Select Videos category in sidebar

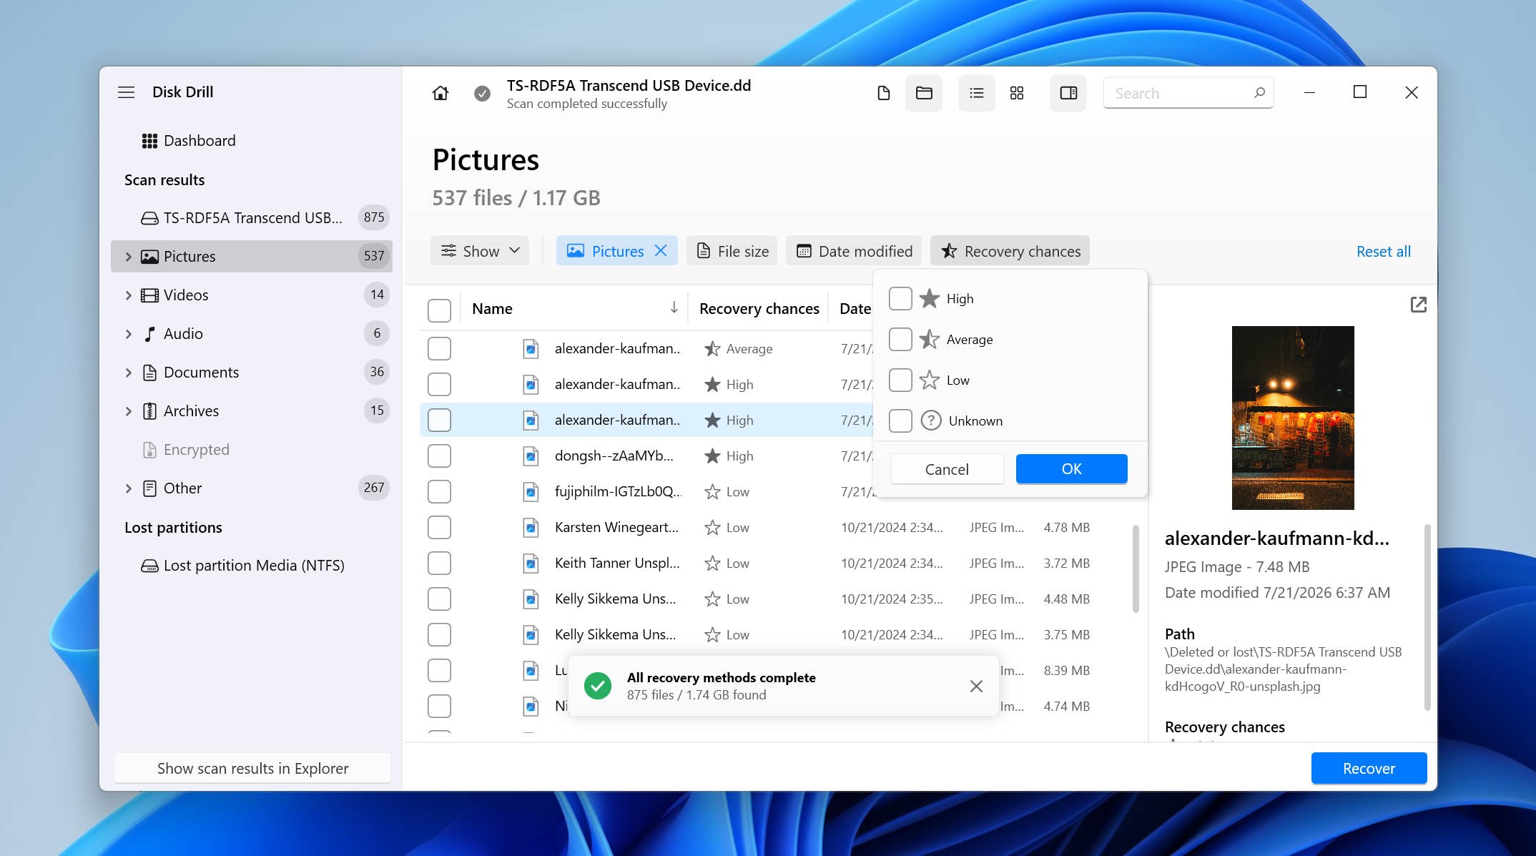(x=252, y=295)
